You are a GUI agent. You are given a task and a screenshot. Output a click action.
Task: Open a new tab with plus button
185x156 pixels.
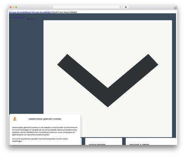coord(175,8)
